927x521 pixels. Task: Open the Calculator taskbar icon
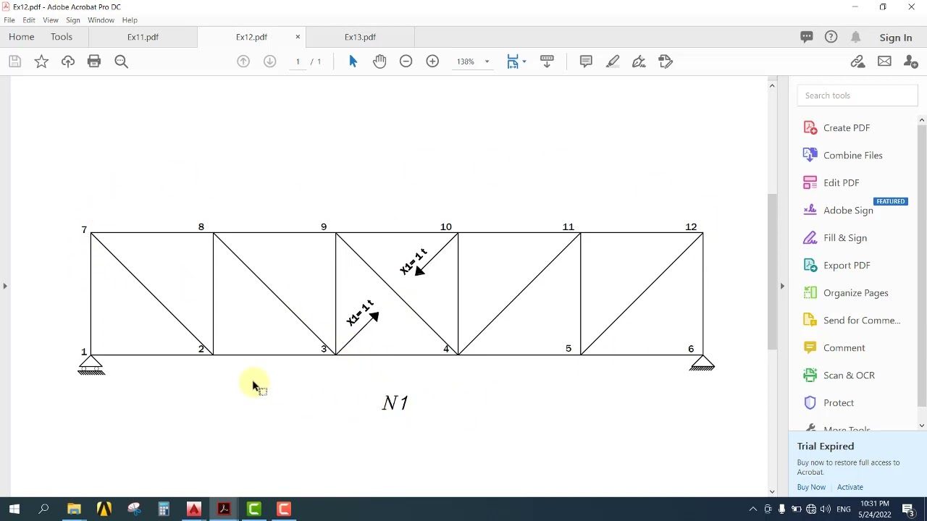[164, 509]
